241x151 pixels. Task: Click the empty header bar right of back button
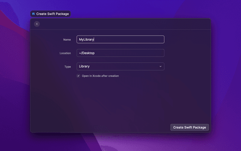(x=124, y=24)
